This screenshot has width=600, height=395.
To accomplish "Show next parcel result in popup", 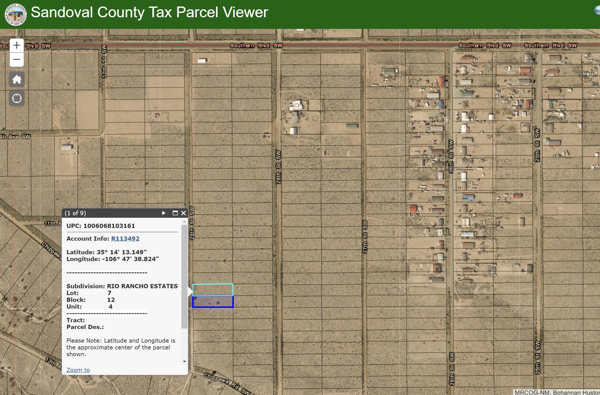I will click(x=164, y=213).
